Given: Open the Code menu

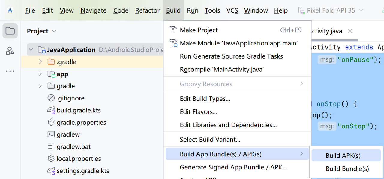Looking at the screenshot, I should pos(121,10).
